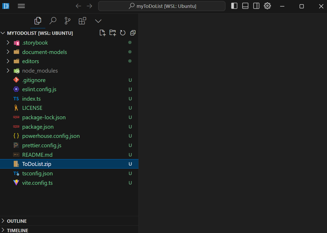Click the npm icon beside package.json
This screenshot has height=233, width=327.
pyautogui.click(x=16, y=127)
